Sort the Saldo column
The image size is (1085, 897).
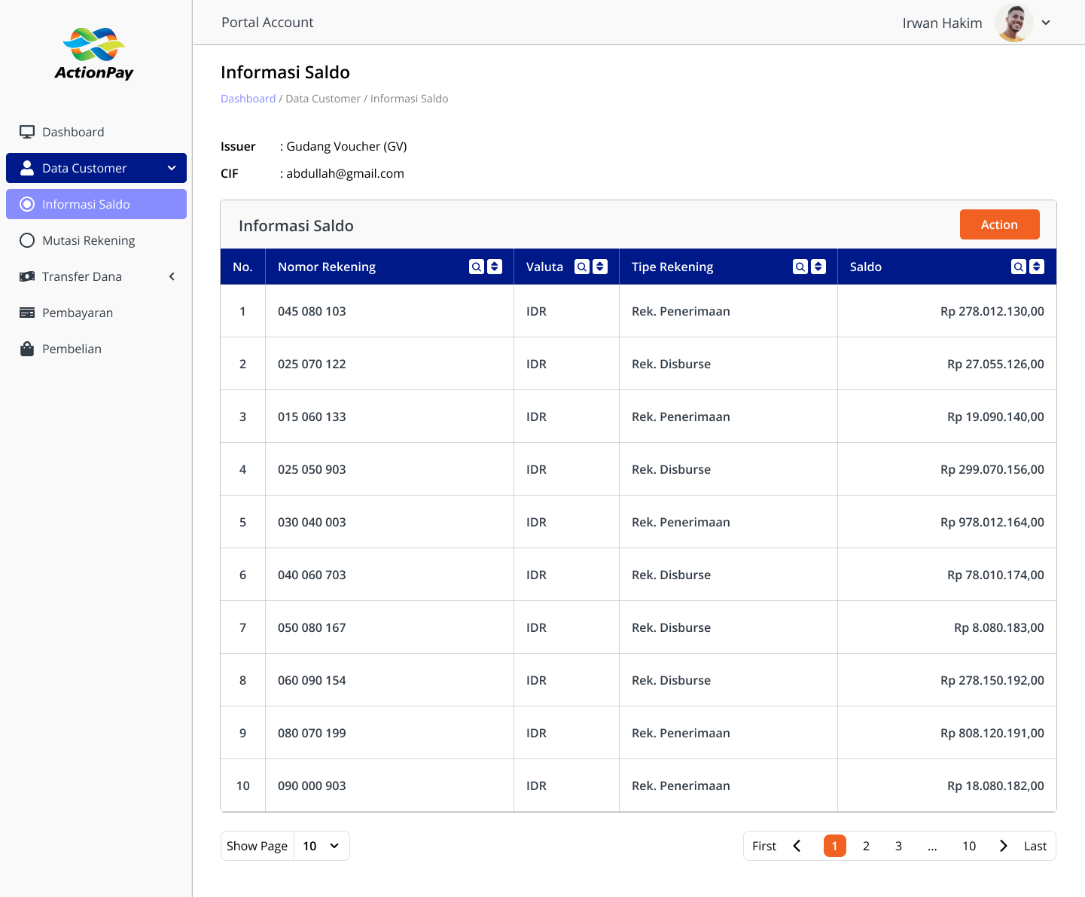click(x=1036, y=266)
